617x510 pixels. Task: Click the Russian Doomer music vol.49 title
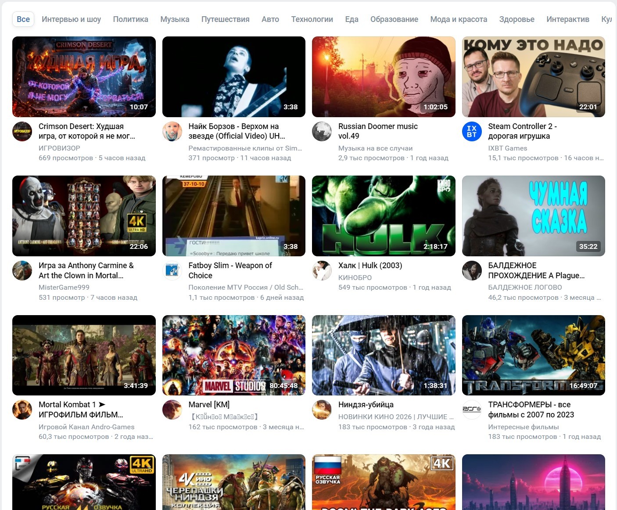click(378, 131)
